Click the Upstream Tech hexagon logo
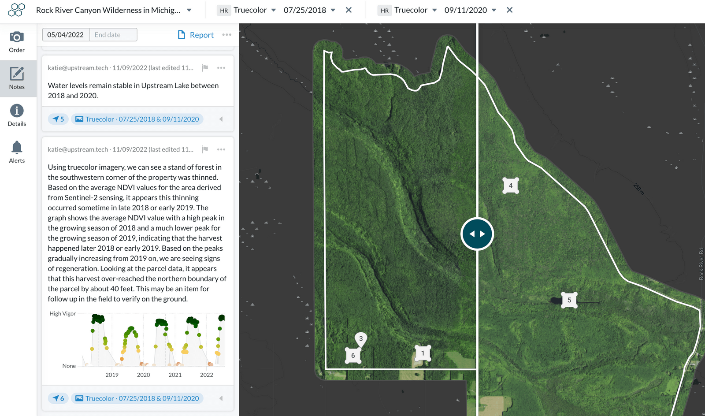Screen dimensions: 705x416 17,10
